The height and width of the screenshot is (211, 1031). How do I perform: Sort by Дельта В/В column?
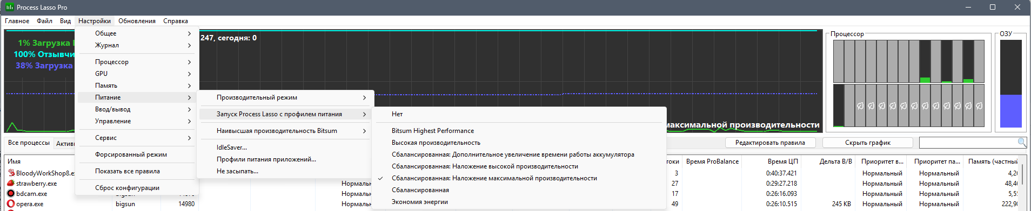tap(835, 161)
